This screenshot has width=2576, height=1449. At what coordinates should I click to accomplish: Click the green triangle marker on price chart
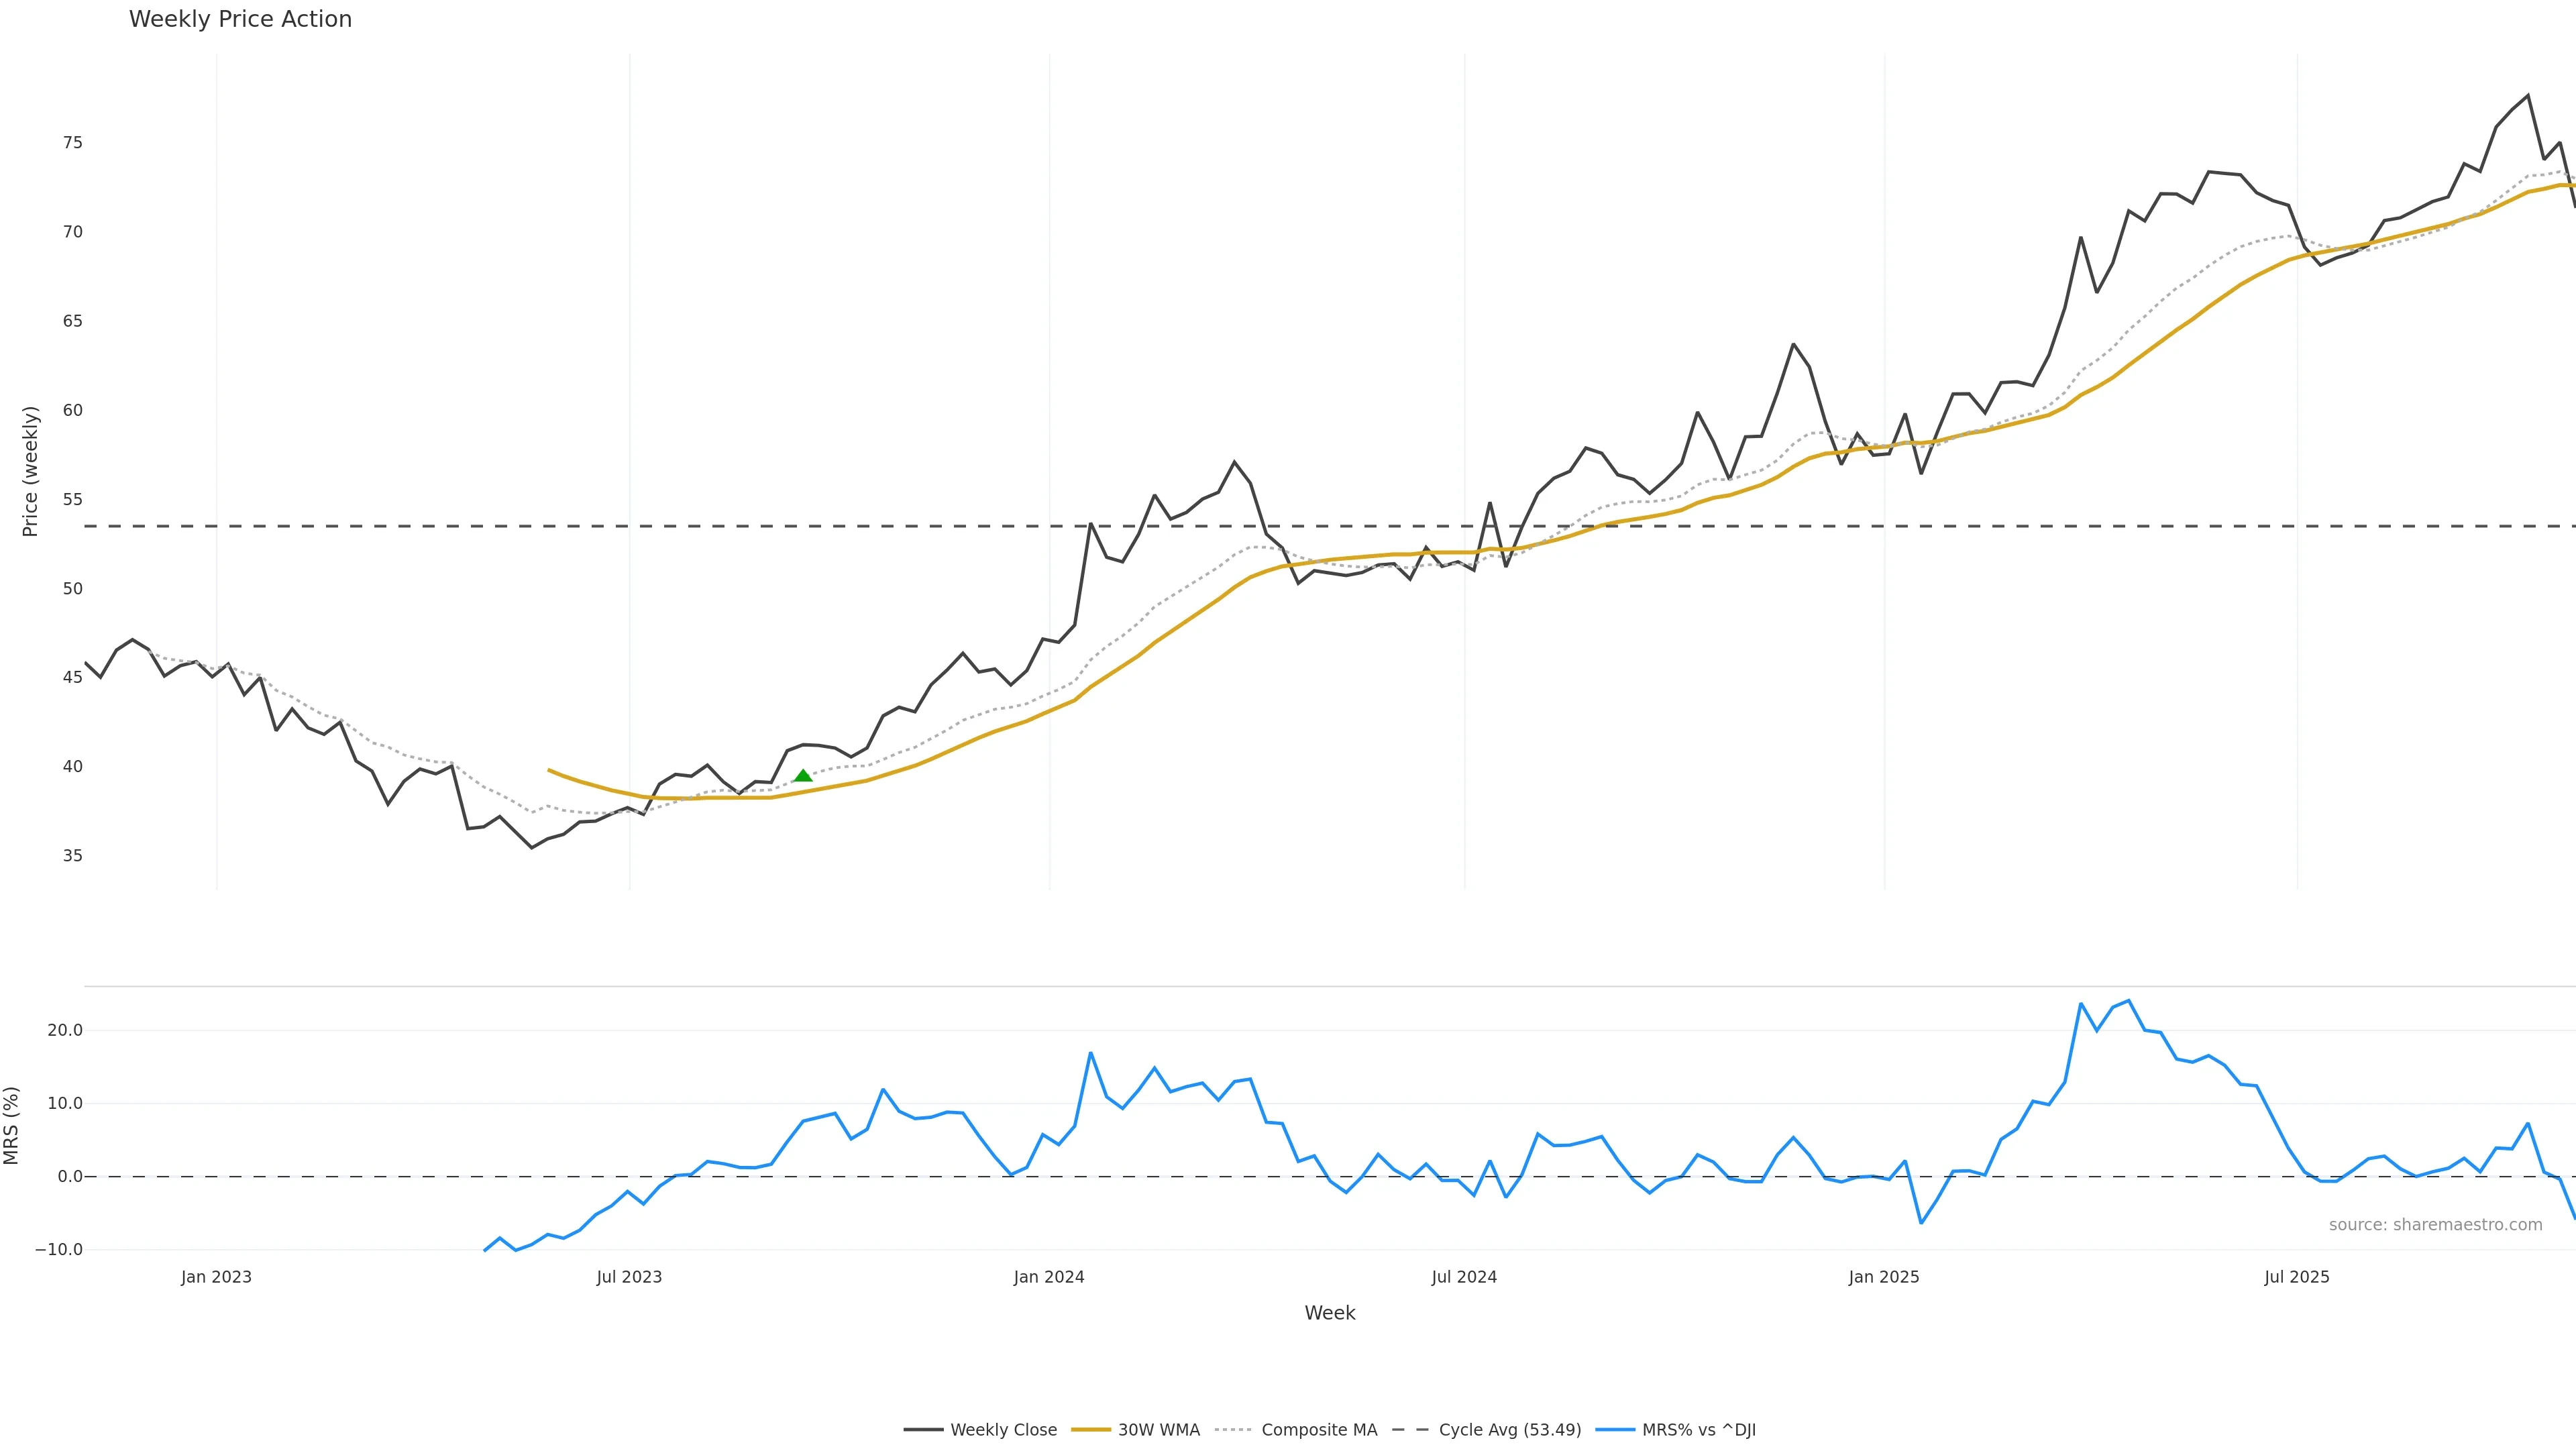pyautogui.click(x=803, y=775)
